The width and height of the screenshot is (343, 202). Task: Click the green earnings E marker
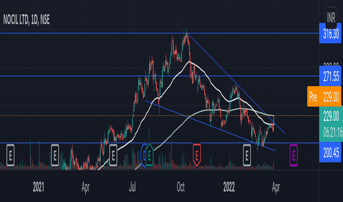coord(149,155)
